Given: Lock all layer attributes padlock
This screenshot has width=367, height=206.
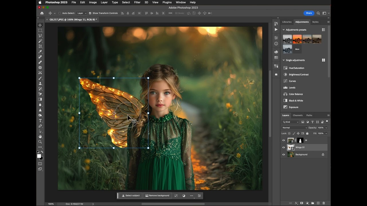Looking at the screenshot, I should (x=307, y=133).
